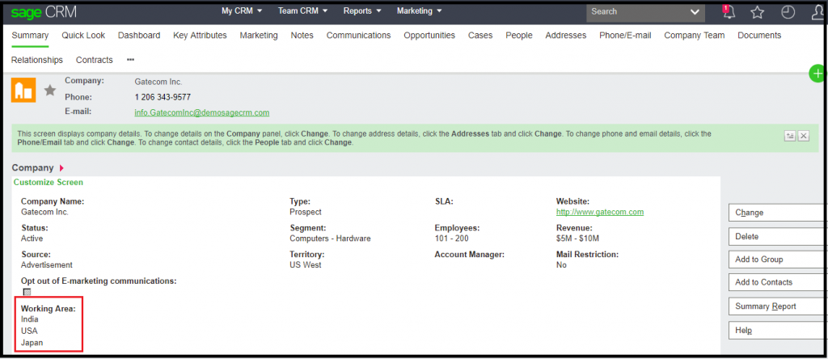Image resolution: width=828 pixels, height=359 pixels.
Task: Click Working Area value India
Action: click(30, 319)
